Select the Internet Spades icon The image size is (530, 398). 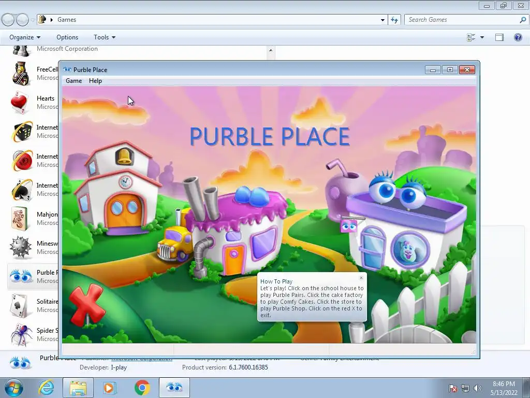[x=22, y=190]
